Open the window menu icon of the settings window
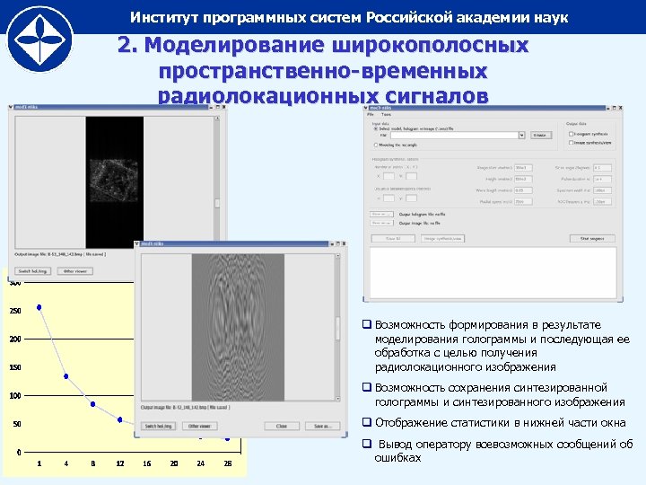Screen dimensions: 646x485 tap(365, 108)
